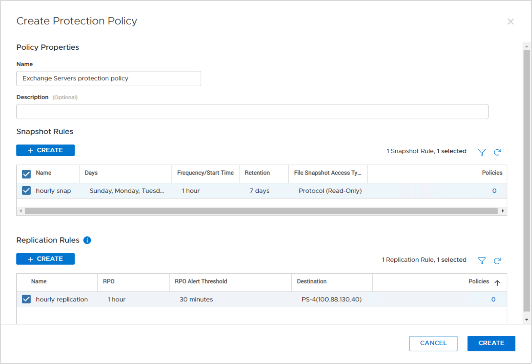
Task: Refresh the Snapshot Rules list
Action: click(497, 152)
